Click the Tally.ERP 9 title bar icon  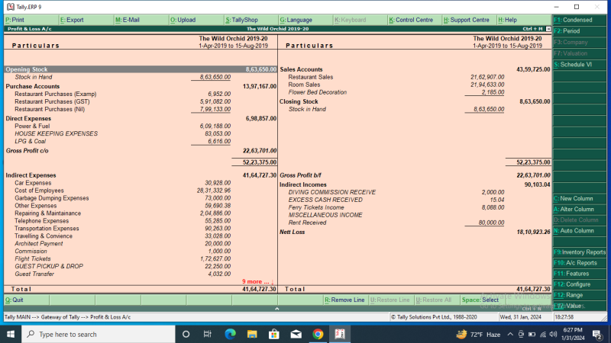pyautogui.click(x=11, y=7)
